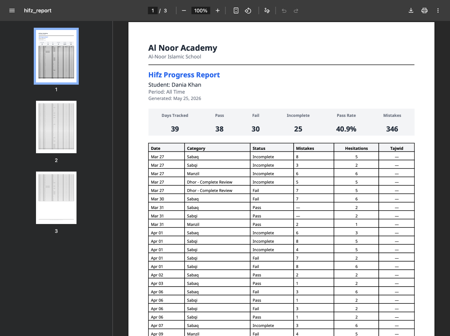Click the Apr 02 date cell
The width and height of the screenshot is (450, 336).
(166, 275)
